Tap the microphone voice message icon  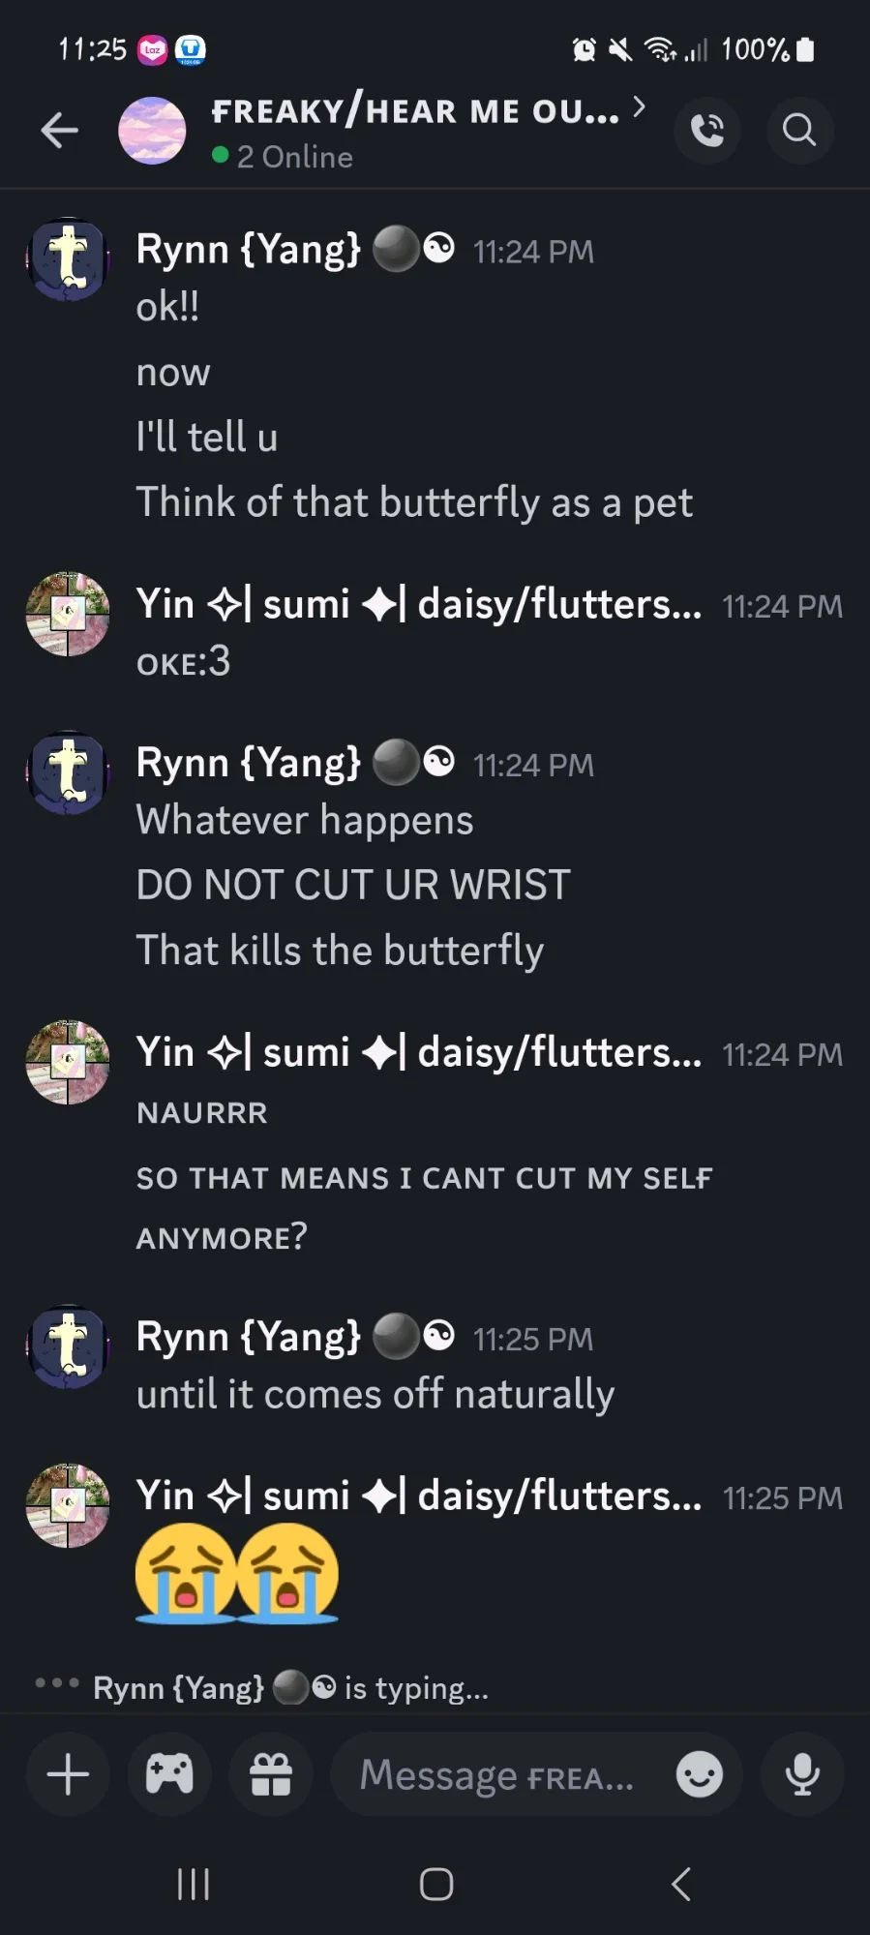click(x=802, y=1774)
